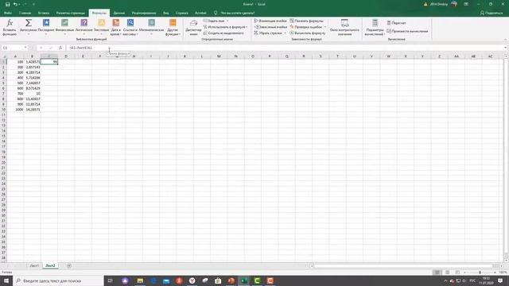Viewport: 509px width, 286px height.
Task: Switch to the View ribbon tab
Action: (x=166, y=13)
